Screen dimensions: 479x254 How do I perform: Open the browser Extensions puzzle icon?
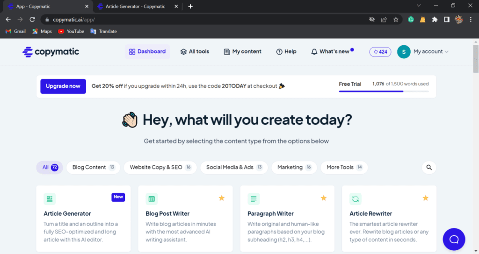[435, 20]
